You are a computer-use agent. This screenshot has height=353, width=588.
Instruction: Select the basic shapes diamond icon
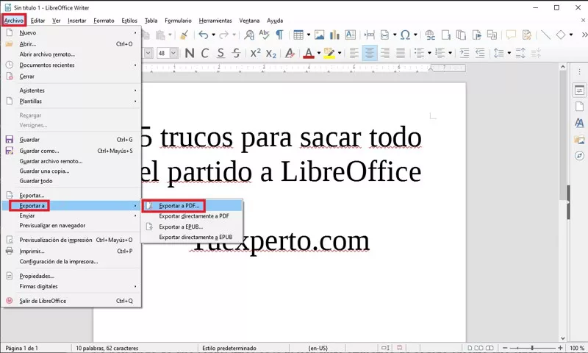pyautogui.click(x=561, y=35)
